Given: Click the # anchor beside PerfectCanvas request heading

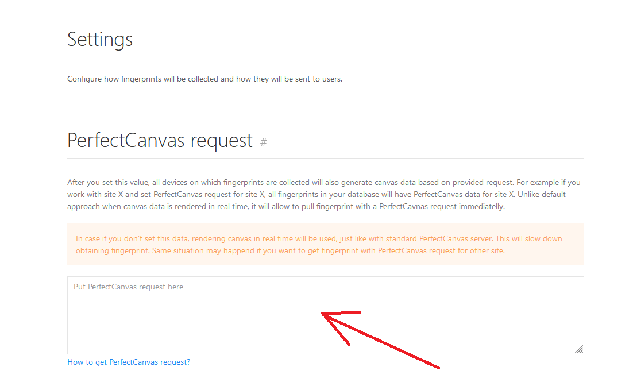Looking at the screenshot, I should click(x=264, y=142).
